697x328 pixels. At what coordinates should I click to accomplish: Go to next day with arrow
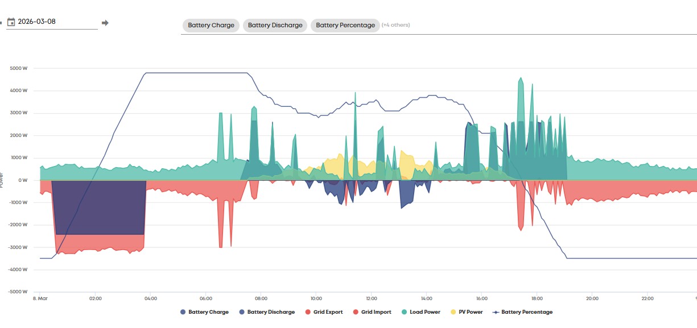tap(105, 23)
